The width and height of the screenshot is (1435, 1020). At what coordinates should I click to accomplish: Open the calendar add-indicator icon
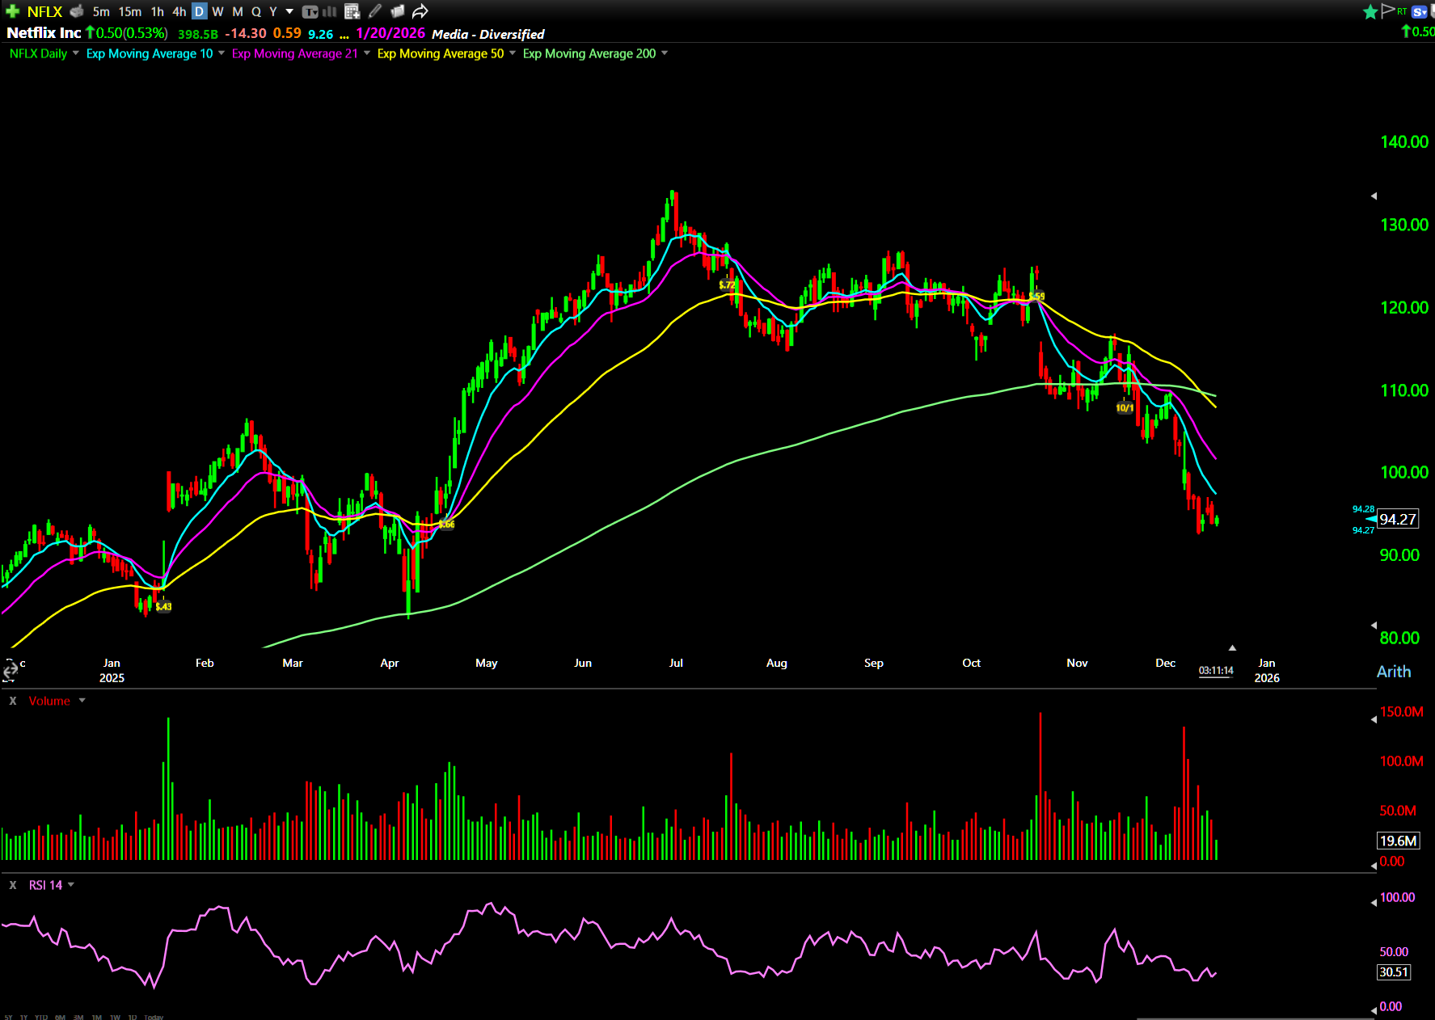(352, 11)
